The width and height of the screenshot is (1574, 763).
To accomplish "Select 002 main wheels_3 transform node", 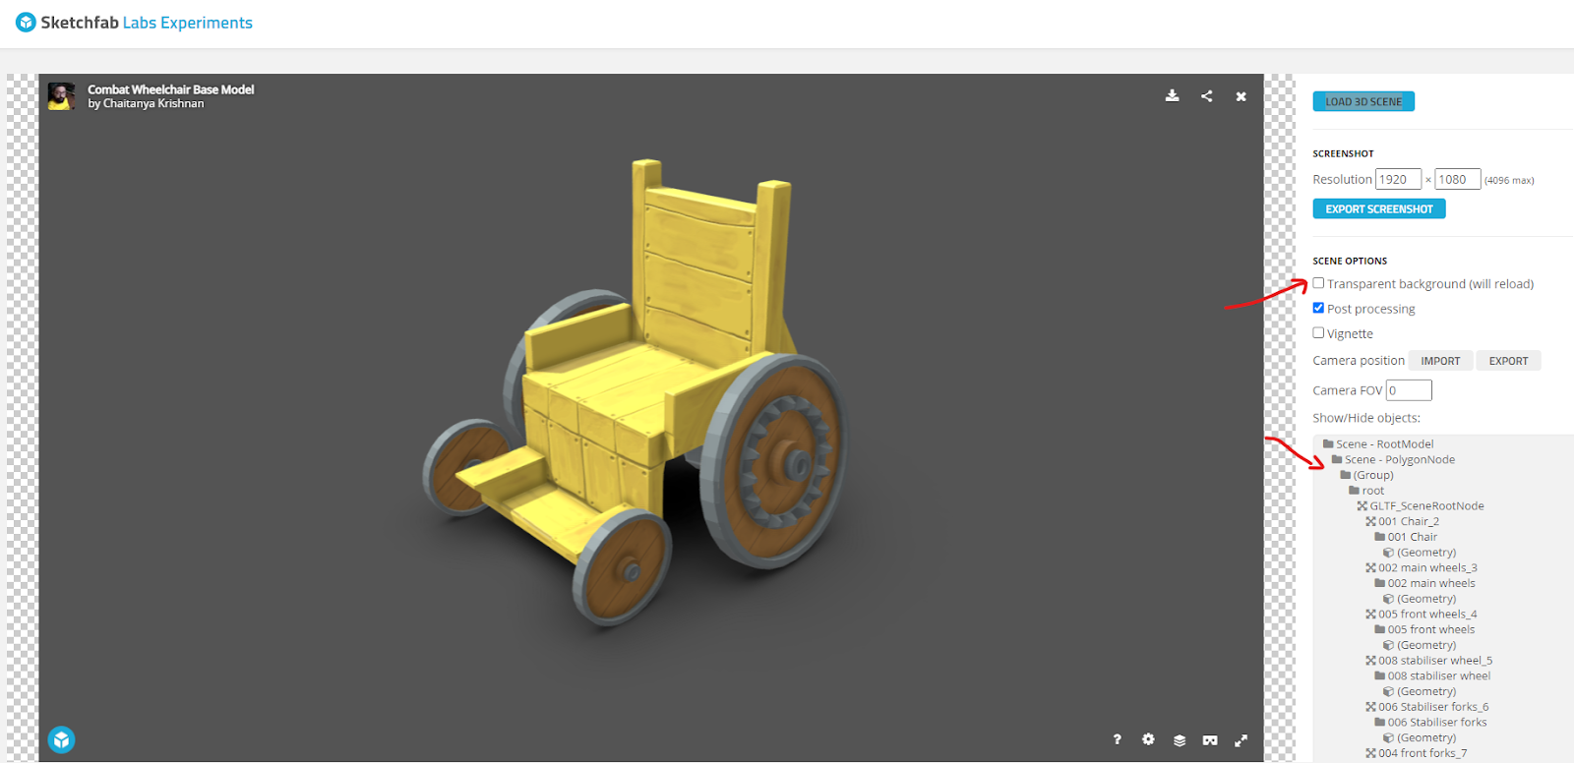I will (1422, 567).
